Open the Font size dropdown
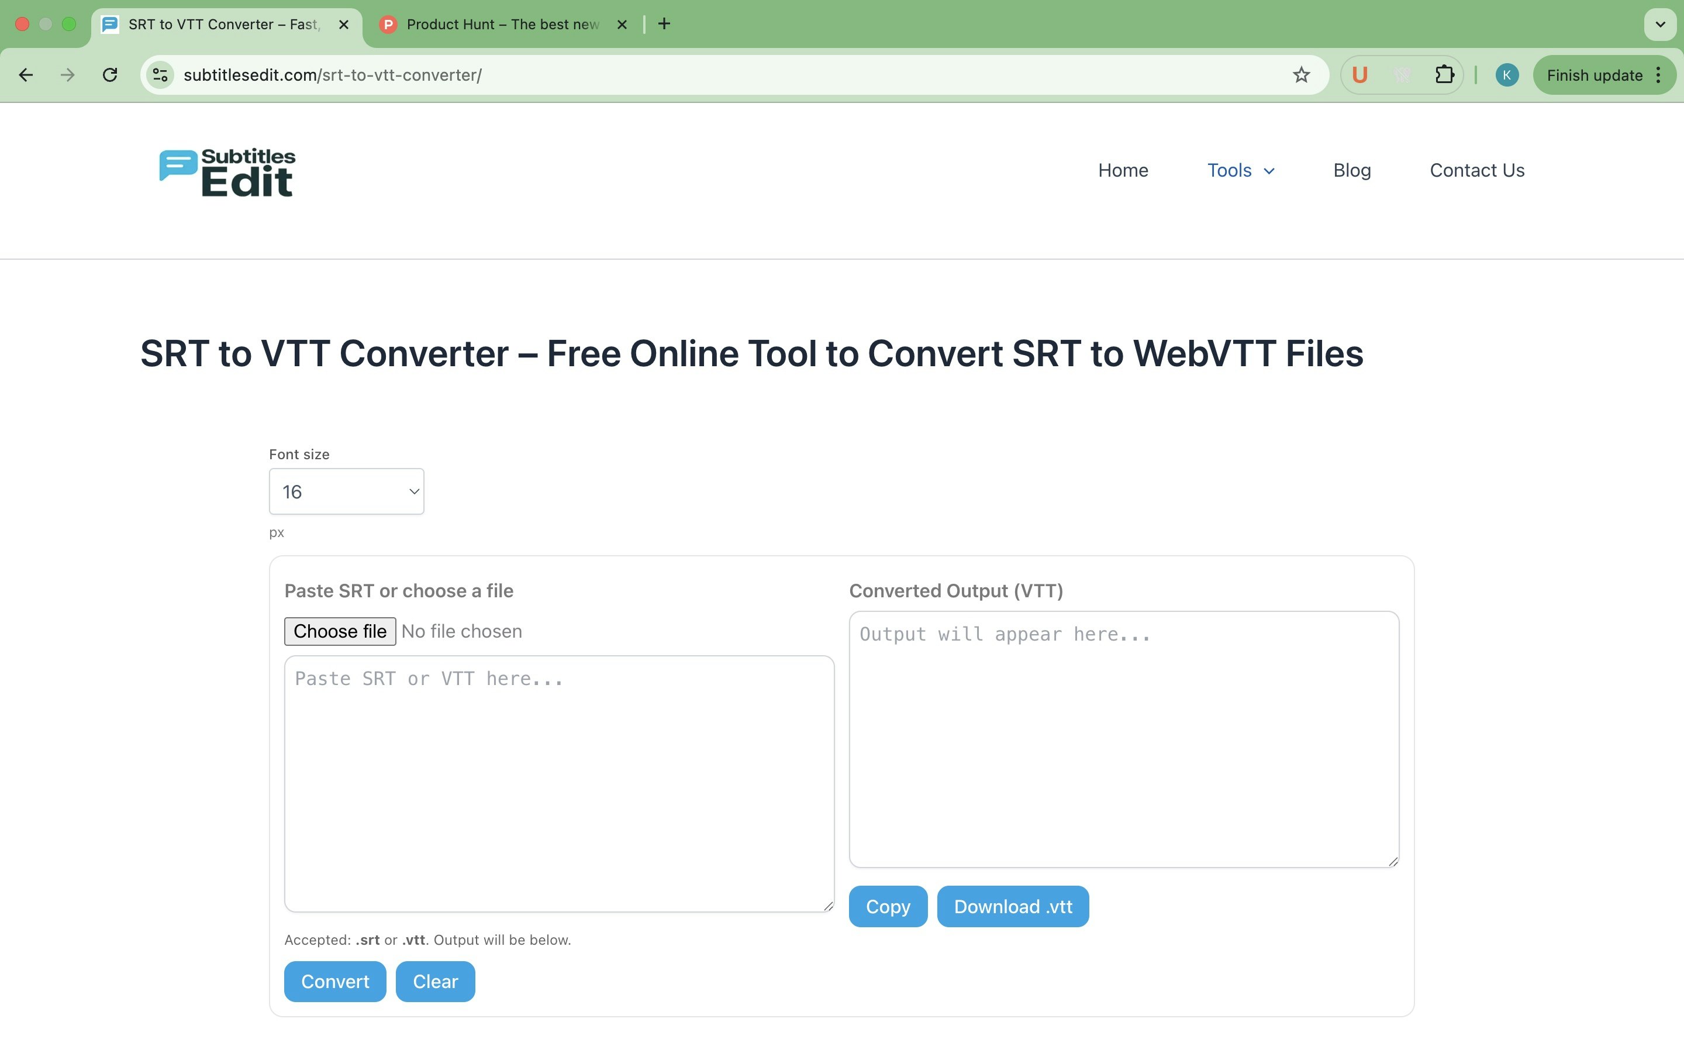The width and height of the screenshot is (1684, 1053). click(347, 491)
